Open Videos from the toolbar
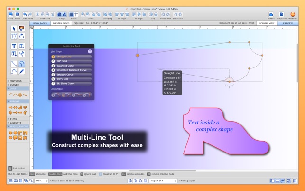 271,14
